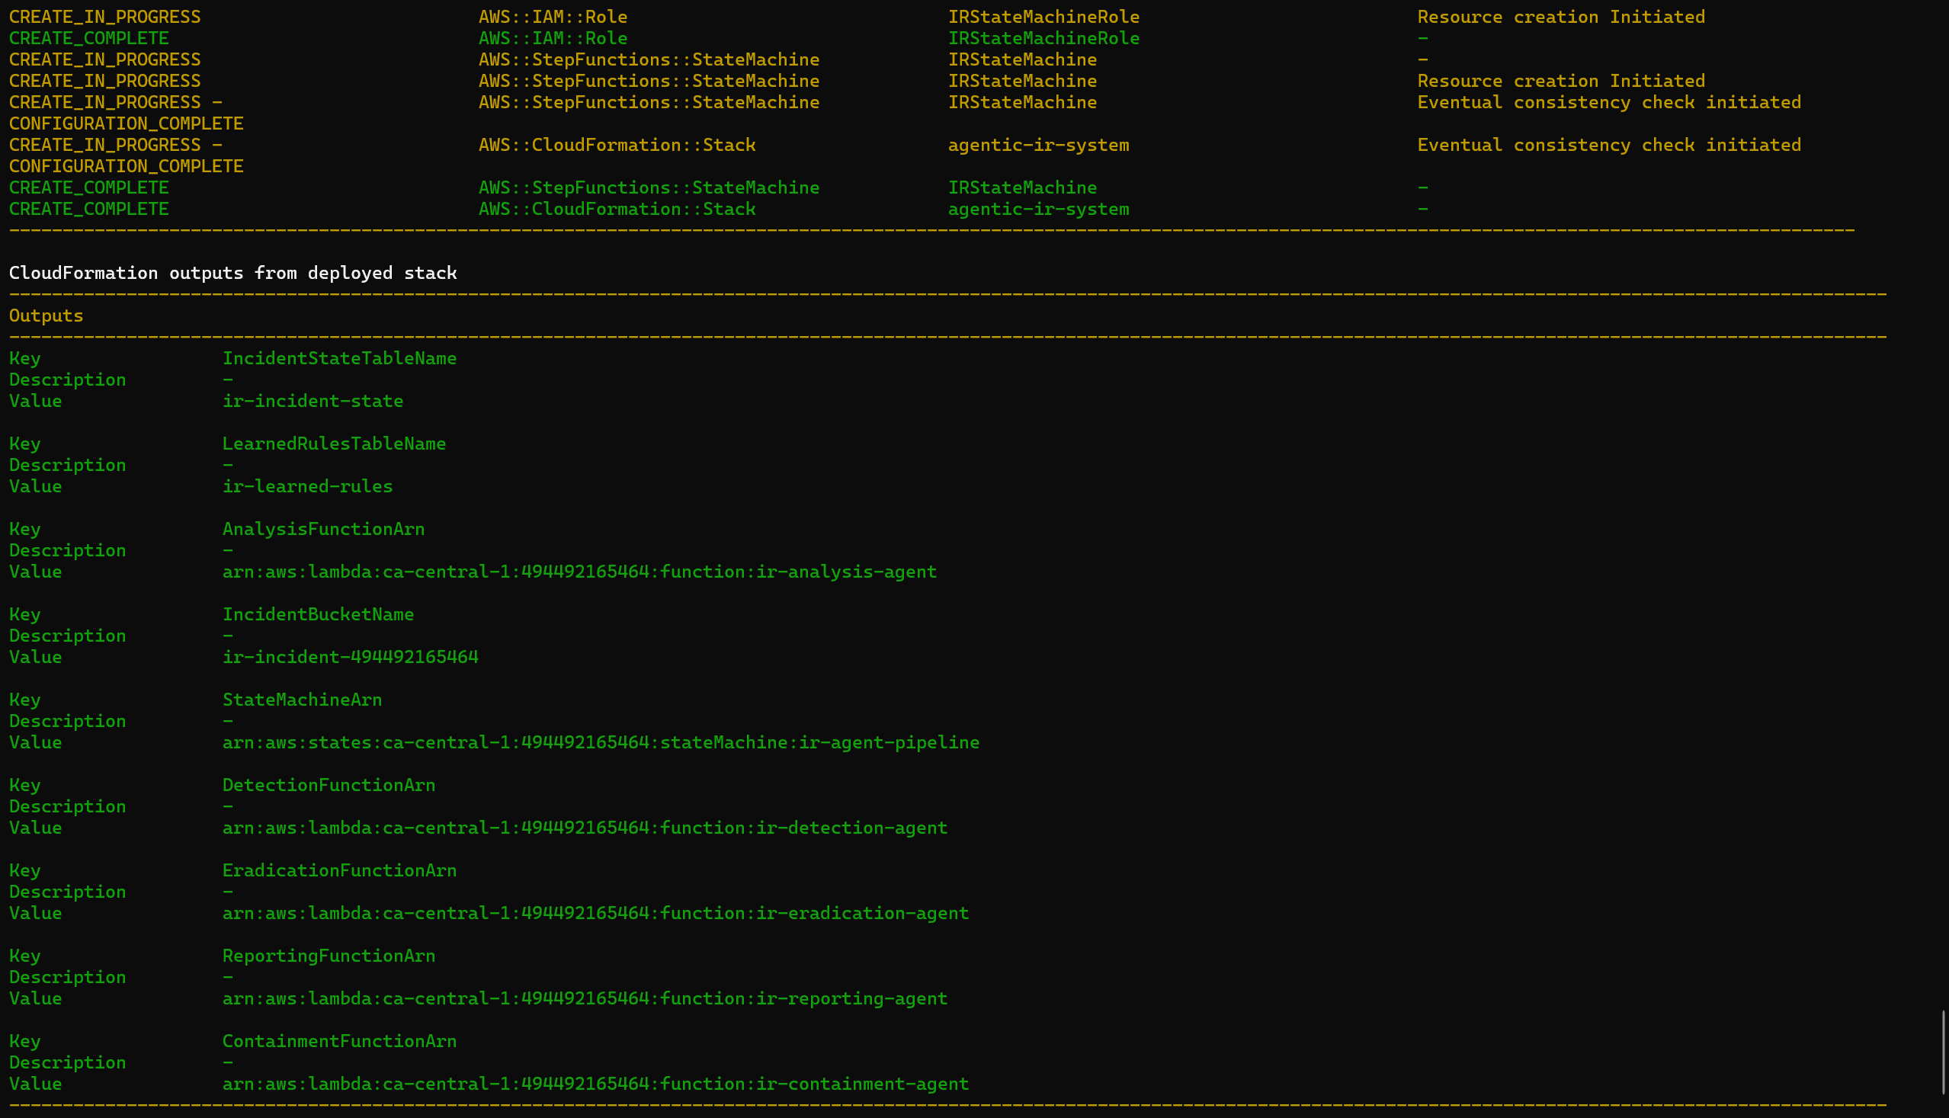Click the ir-agent-pipeline stateMachine ARN value
The width and height of the screenshot is (1949, 1118).
coord(601,742)
